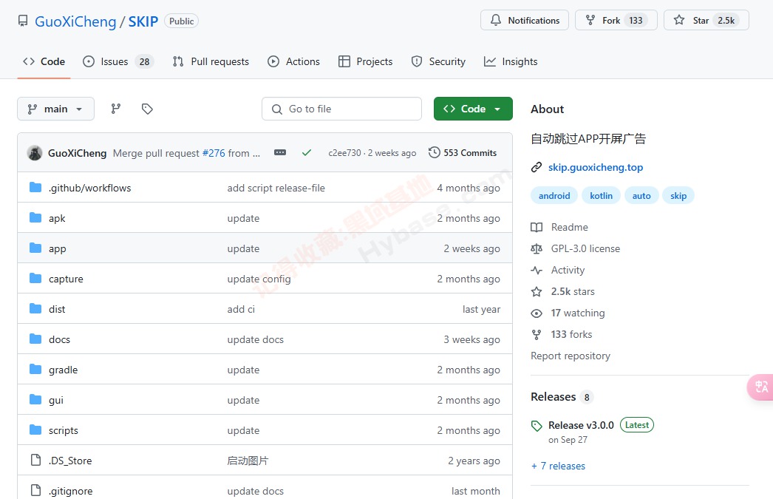The width and height of the screenshot is (773, 499).
Task: Click the gui folder icon
Action: pyautogui.click(x=35, y=399)
